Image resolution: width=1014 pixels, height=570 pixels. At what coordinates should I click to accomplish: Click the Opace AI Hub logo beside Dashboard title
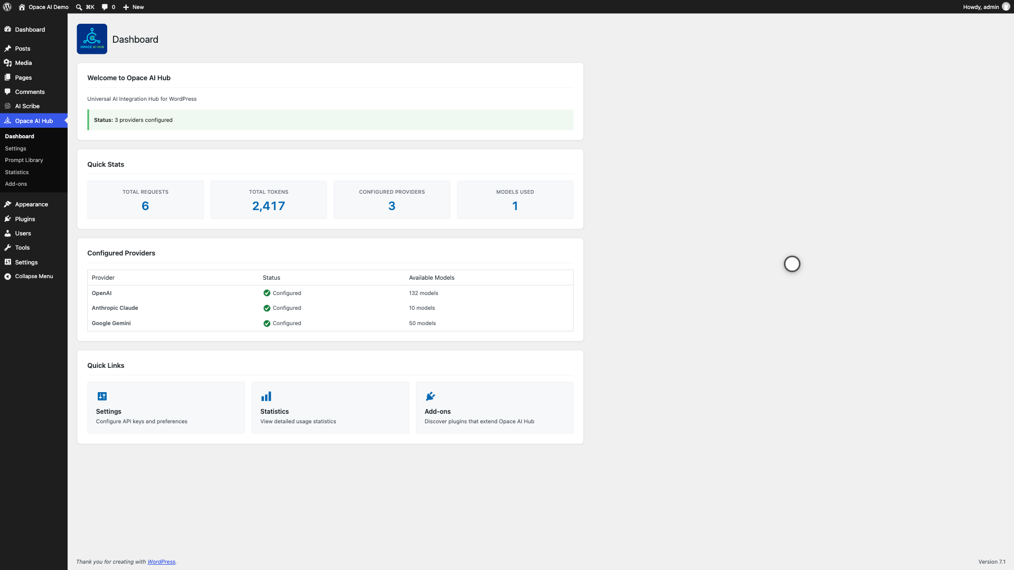tap(92, 39)
